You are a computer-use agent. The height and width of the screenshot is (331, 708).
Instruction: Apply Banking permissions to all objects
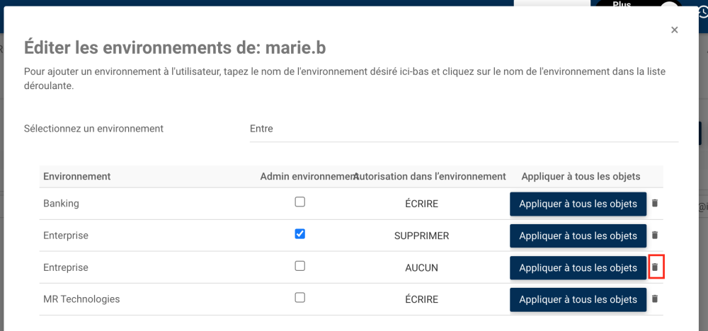click(578, 204)
